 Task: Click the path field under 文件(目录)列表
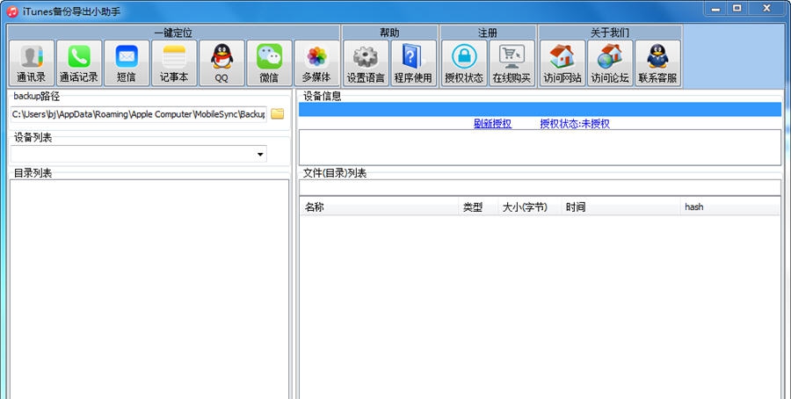point(540,188)
